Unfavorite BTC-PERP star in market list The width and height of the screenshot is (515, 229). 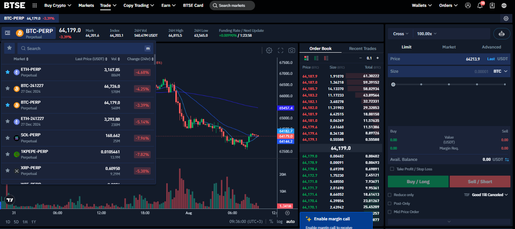coord(7,105)
